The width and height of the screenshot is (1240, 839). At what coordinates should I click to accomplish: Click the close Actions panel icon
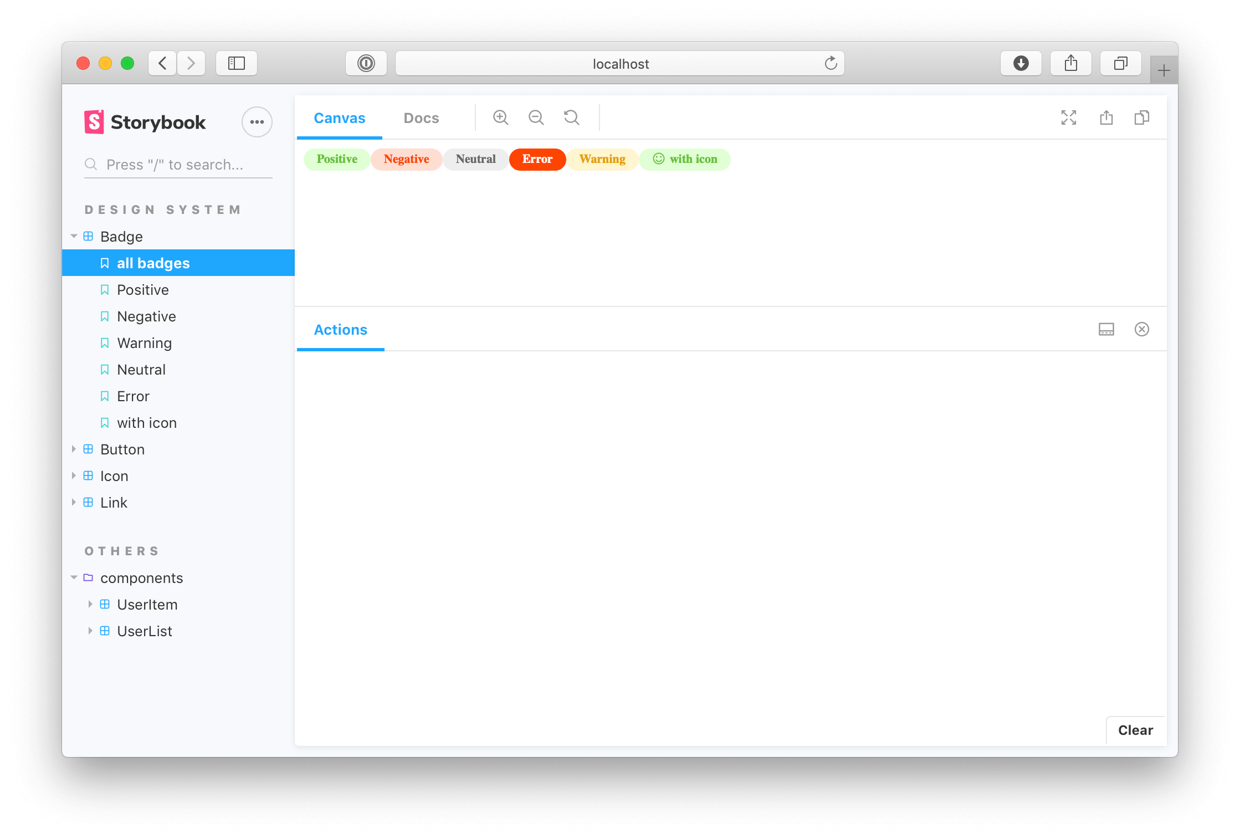point(1142,329)
